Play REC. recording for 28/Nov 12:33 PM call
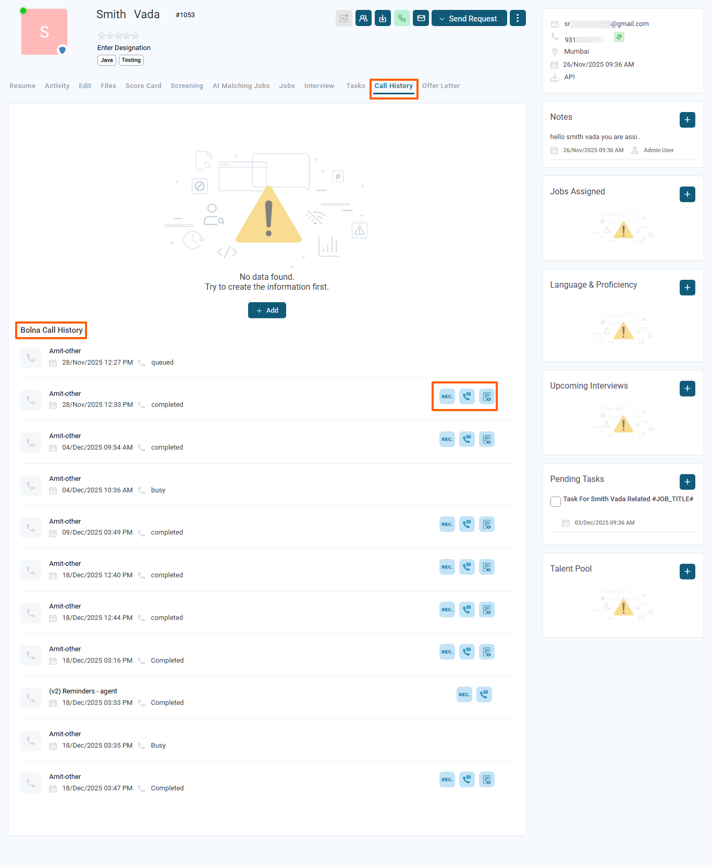Viewport: 712px width, 867px height. pyautogui.click(x=447, y=397)
